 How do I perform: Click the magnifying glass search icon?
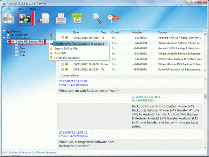97,18
